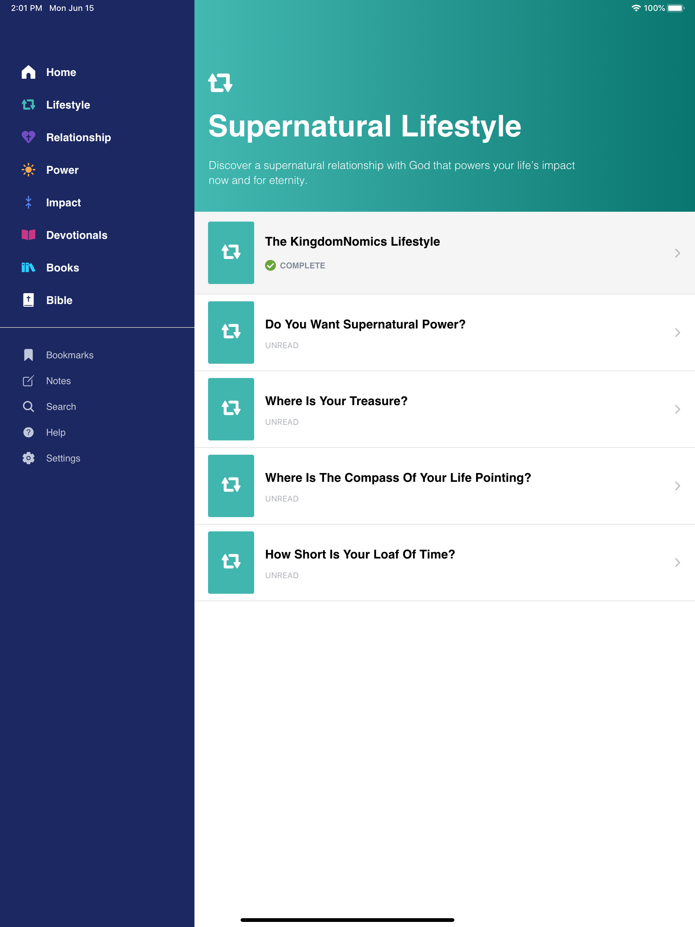The height and width of the screenshot is (927, 695).
Task: Tap UNREAD under Loaf Of Time article
Action: [282, 575]
